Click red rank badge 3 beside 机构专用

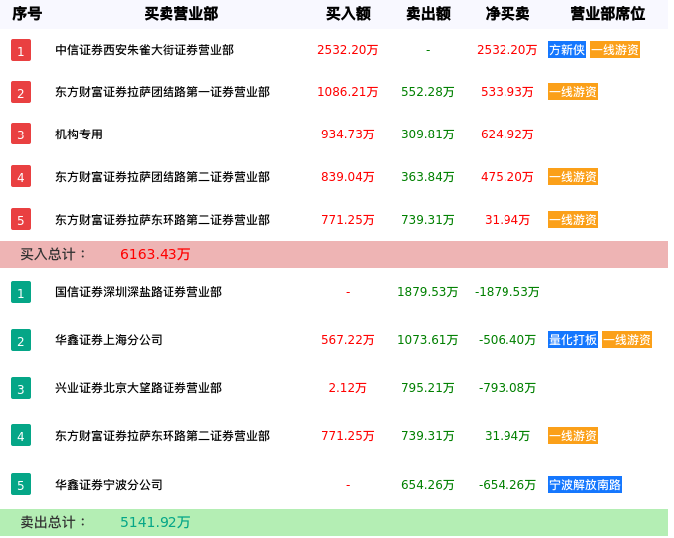(x=21, y=134)
